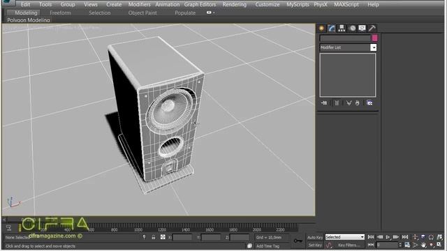Image resolution: width=447 pixels, height=251 pixels.
Task: Toggle Key Mode beside frame field
Action: 371,245
